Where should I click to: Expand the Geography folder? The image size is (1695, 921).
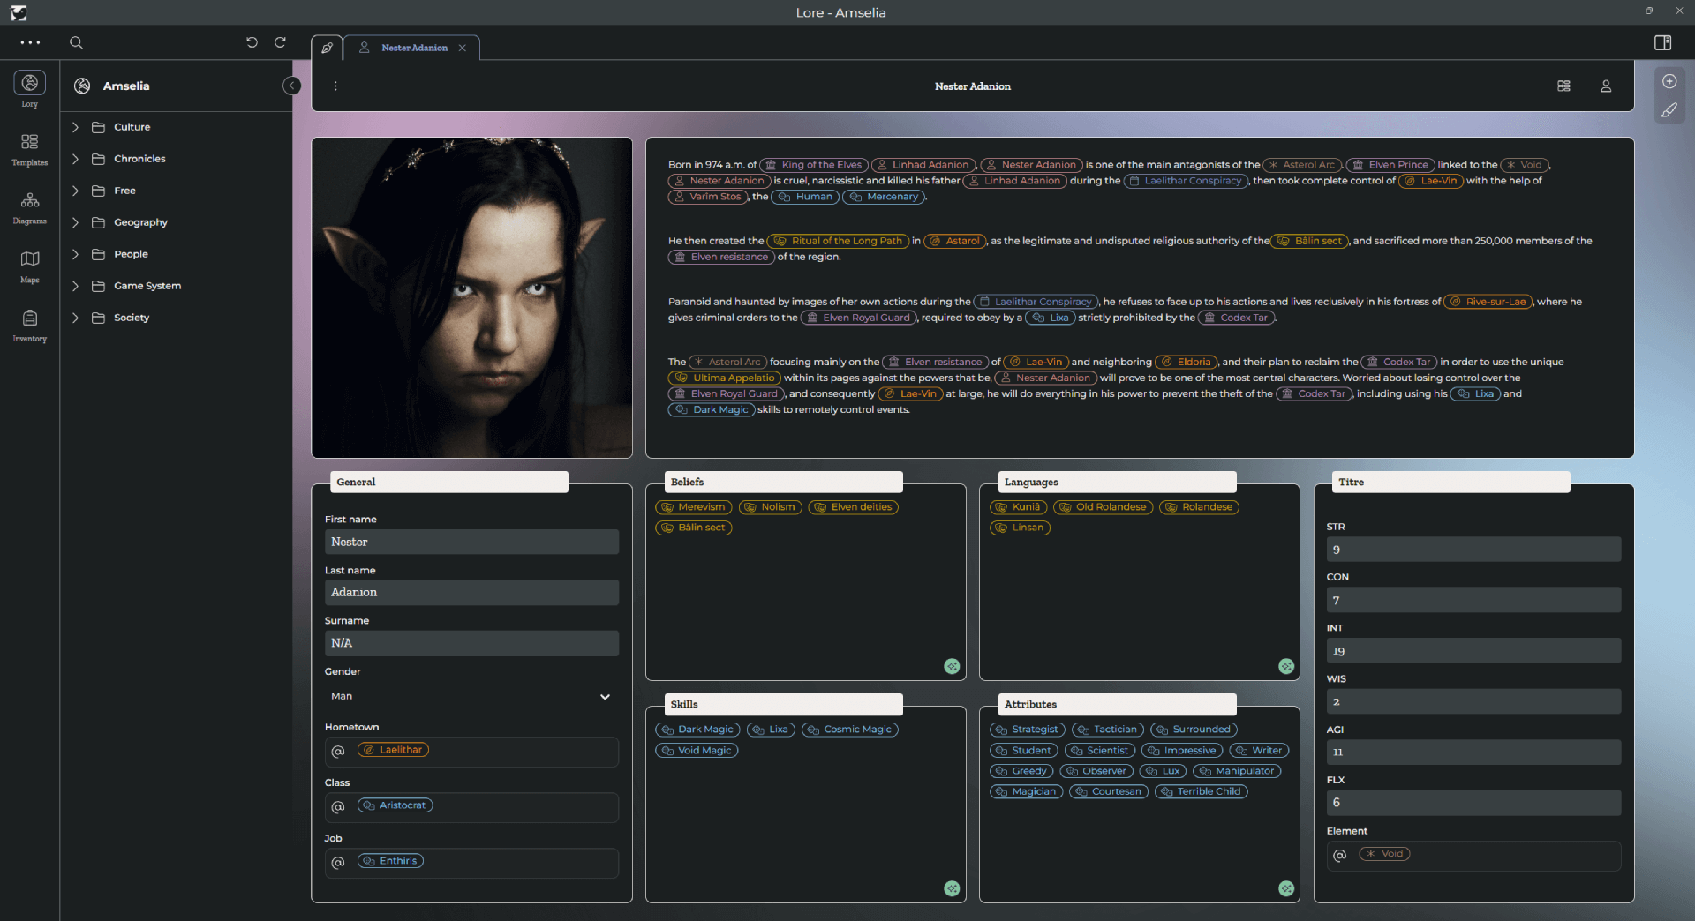tap(75, 222)
